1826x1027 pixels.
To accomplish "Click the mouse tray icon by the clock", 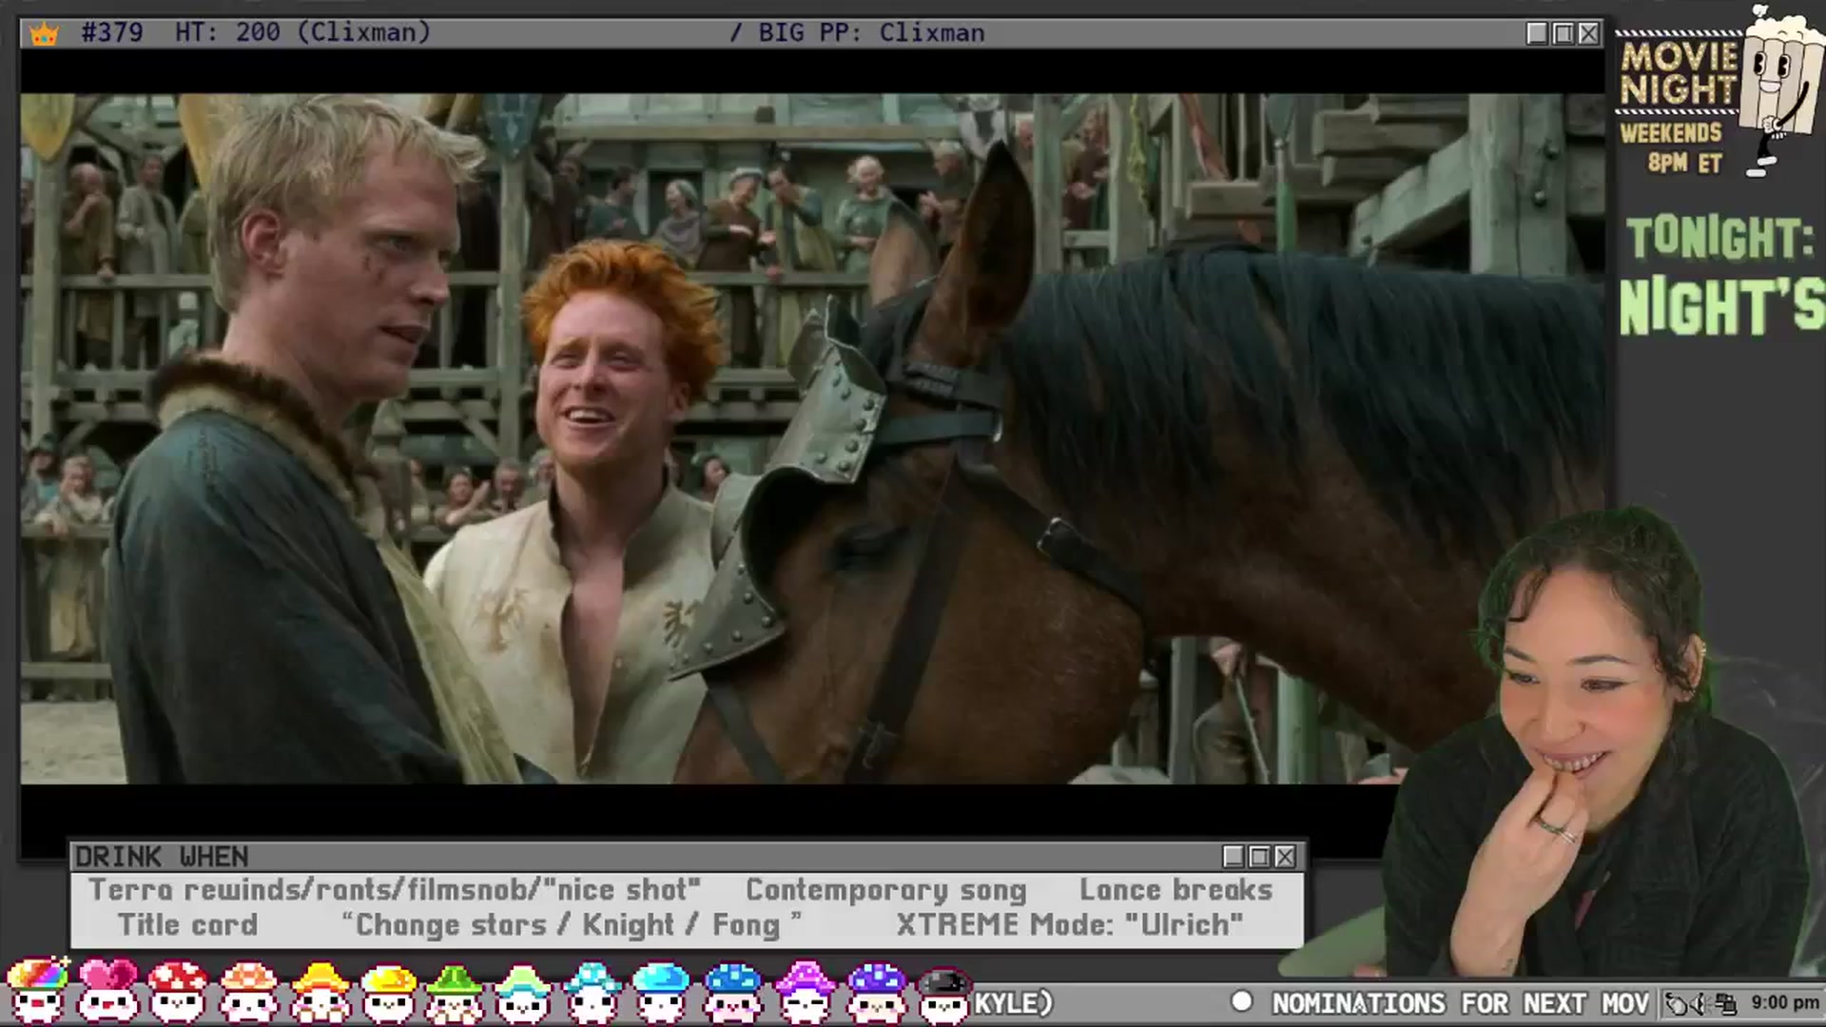I will tap(1677, 1003).
